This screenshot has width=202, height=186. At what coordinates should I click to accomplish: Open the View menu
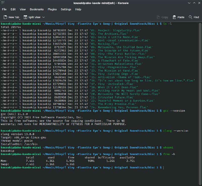(x=23, y=9)
